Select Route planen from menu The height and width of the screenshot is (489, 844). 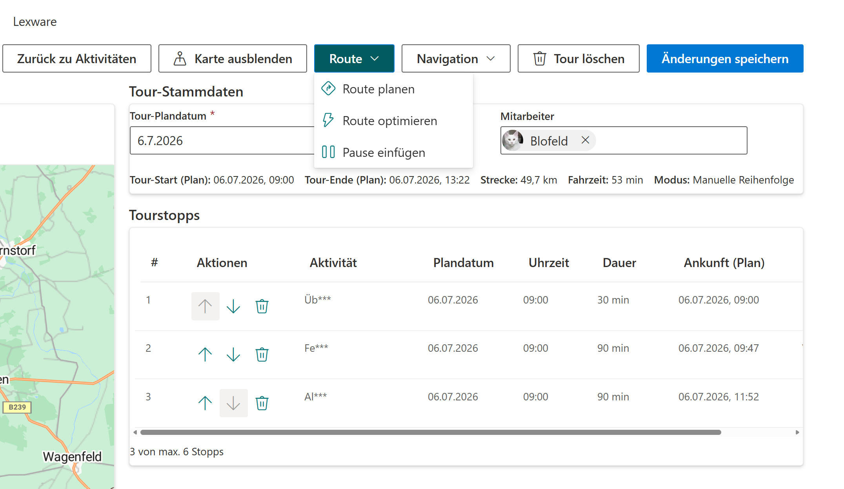pos(393,89)
